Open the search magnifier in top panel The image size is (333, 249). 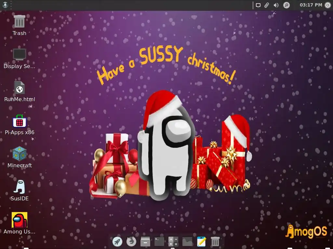tap(286, 5)
